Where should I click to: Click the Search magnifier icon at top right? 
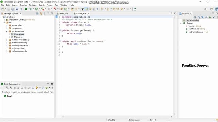[205, 9]
